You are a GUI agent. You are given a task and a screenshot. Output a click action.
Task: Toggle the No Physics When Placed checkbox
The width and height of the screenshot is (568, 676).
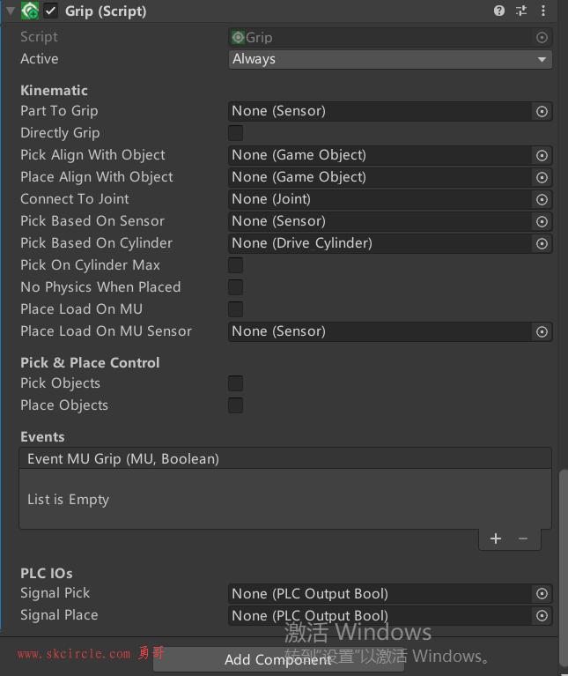(235, 287)
